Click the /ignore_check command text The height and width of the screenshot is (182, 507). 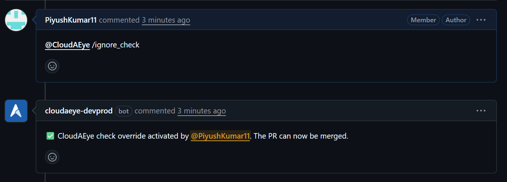coord(116,45)
